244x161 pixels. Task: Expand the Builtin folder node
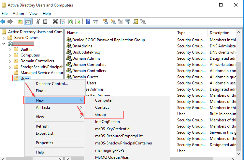click(10, 50)
